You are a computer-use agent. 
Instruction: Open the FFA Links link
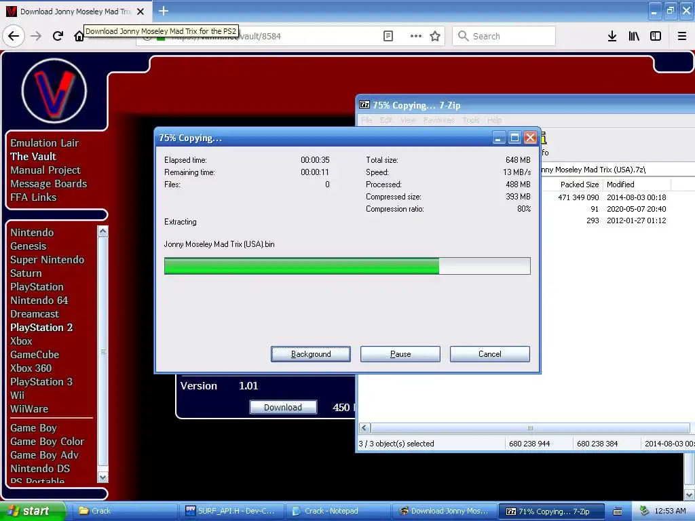point(33,197)
